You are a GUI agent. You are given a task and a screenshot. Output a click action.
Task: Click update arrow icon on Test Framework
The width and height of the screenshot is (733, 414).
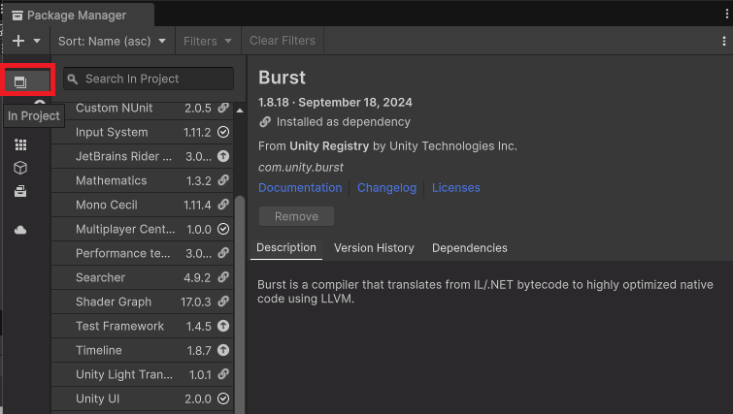click(x=223, y=326)
